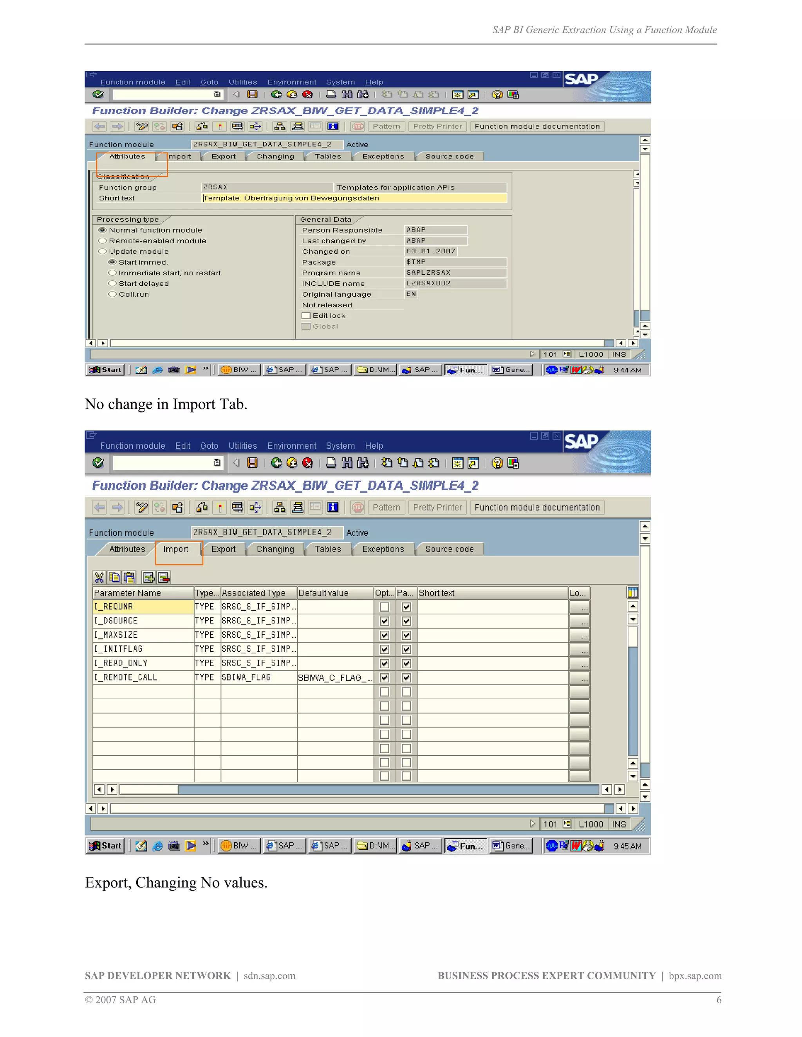Viewport: 802px width, 1037px height.
Task: Select Immediate start, no restart option
Action: pyautogui.click(x=112, y=272)
